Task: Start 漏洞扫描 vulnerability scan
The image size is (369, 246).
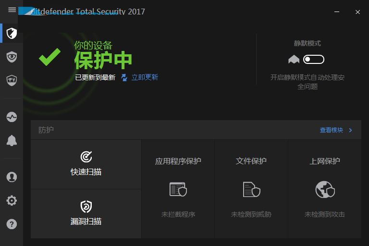Action: click(x=86, y=214)
